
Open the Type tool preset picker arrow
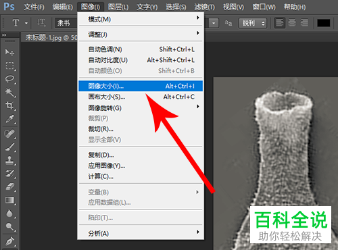pyautogui.click(x=26, y=23)
